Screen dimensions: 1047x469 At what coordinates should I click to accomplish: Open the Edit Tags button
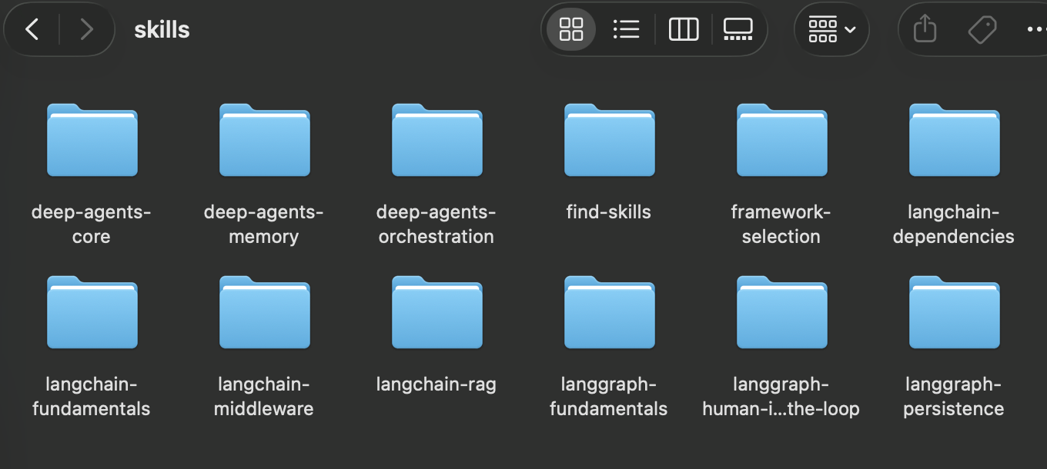982,30
